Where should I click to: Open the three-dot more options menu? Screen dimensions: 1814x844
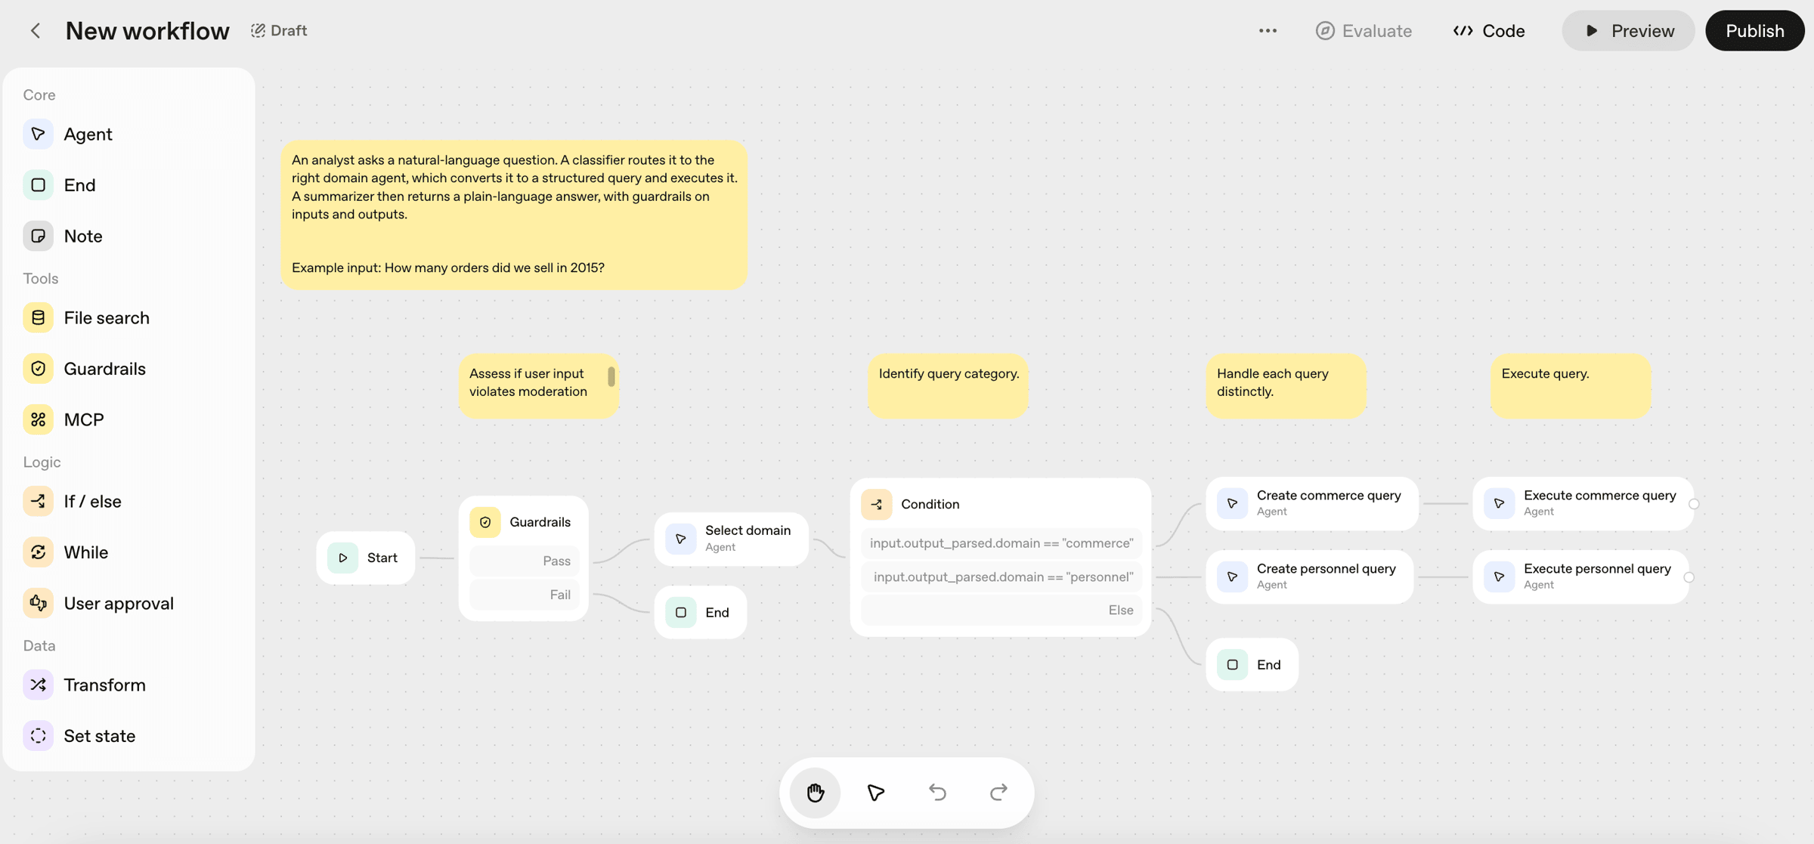pyautogui.click(x=1268, y=31)
